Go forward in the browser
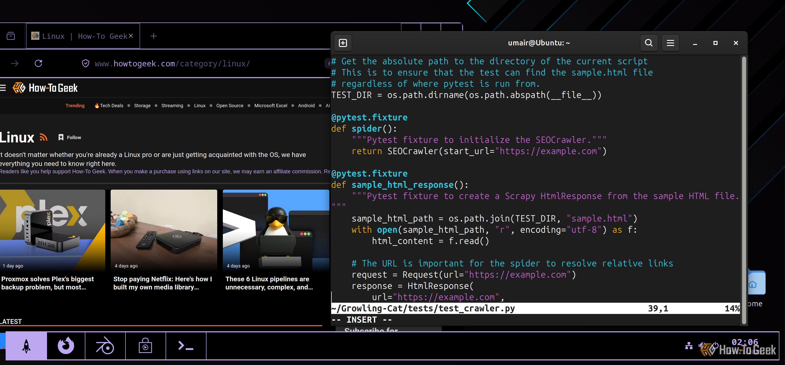The width and height of the screenshot is (785, 365). [15, 63]
